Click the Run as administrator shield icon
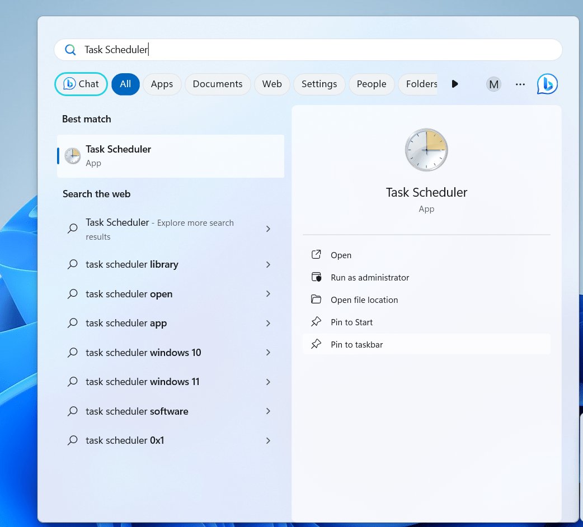583x527 pixels. 316,277
